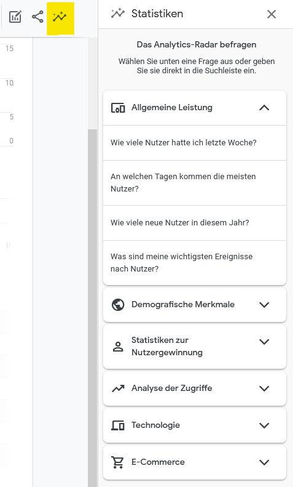Click the Technologie devices icon
The height and width of the screenshot is (487, 293).
[118, 425]
